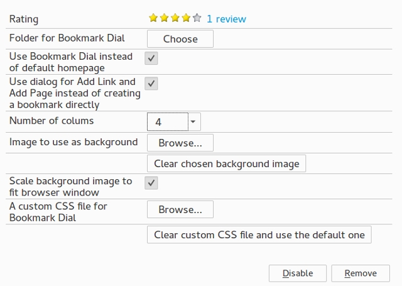Click the first yellow rating star
This screenshot has width=402, height=286.
(153, 18)
